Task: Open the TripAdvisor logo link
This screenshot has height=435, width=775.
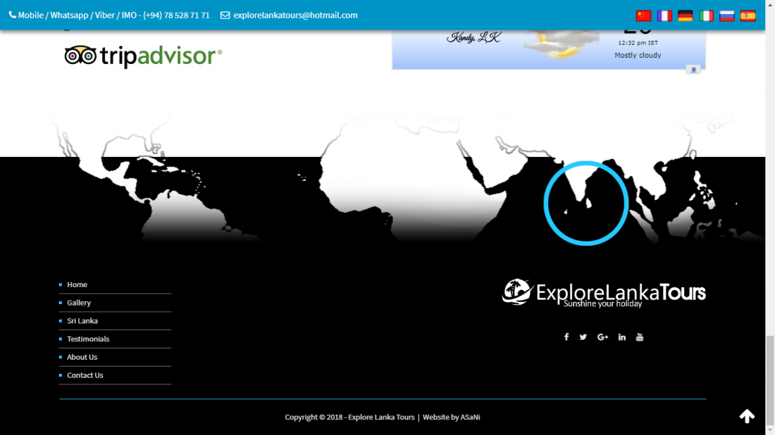Action: [143, 56]
